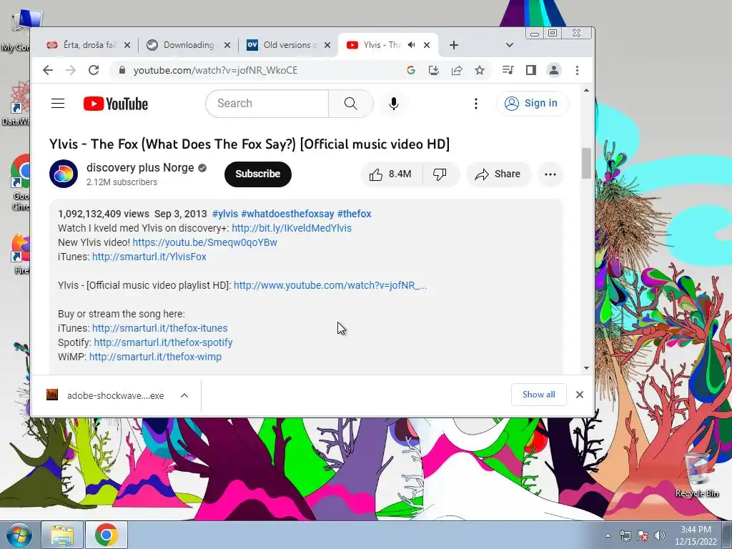This screenshot has height=549, width=732.
Task: Search with your voice microphone
Action: [394, 103]
